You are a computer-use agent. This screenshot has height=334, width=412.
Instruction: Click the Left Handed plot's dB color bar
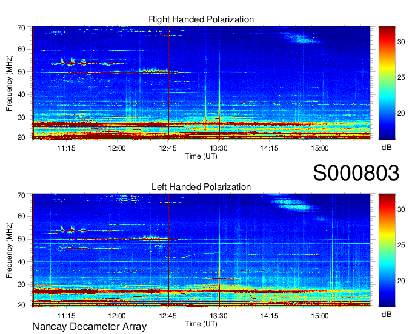[x=387, y=250]
